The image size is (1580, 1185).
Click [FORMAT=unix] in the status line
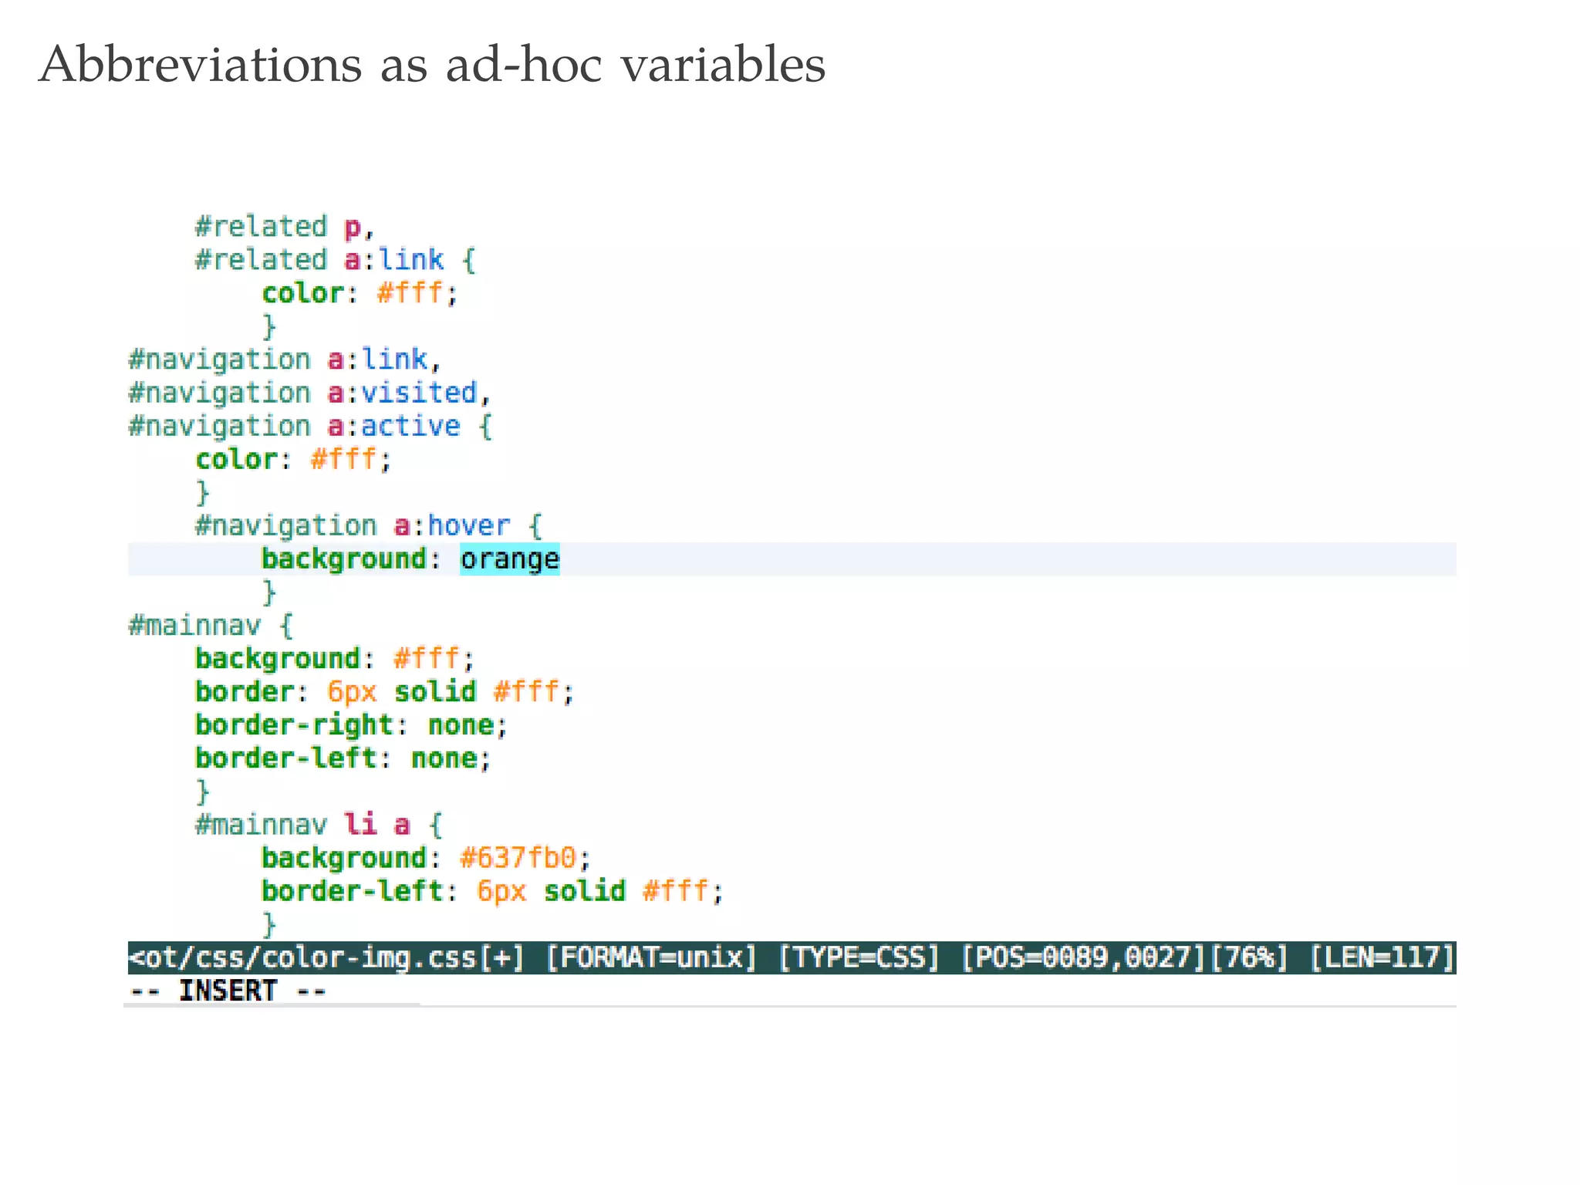[651, 957]
